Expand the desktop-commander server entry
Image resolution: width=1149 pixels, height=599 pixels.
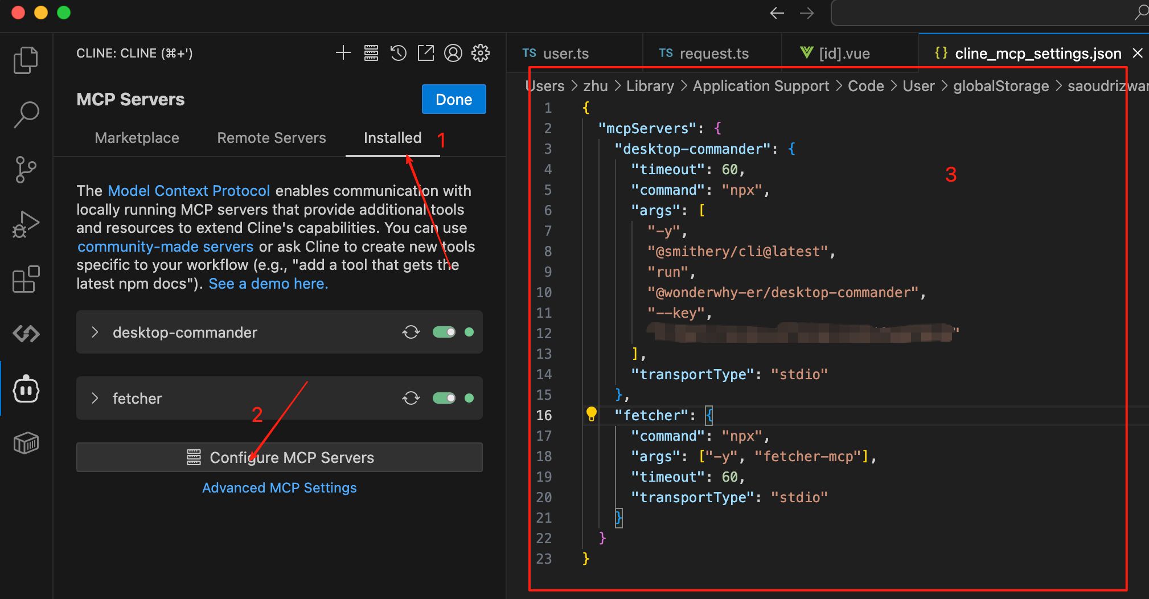coord(95,332)
